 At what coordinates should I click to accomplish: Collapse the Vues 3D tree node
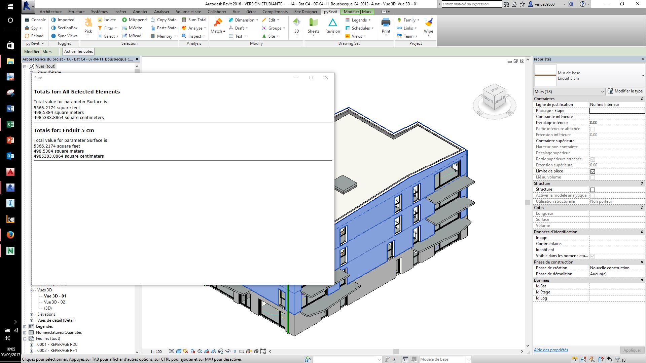pyautogui.click(x=31, y=290)
